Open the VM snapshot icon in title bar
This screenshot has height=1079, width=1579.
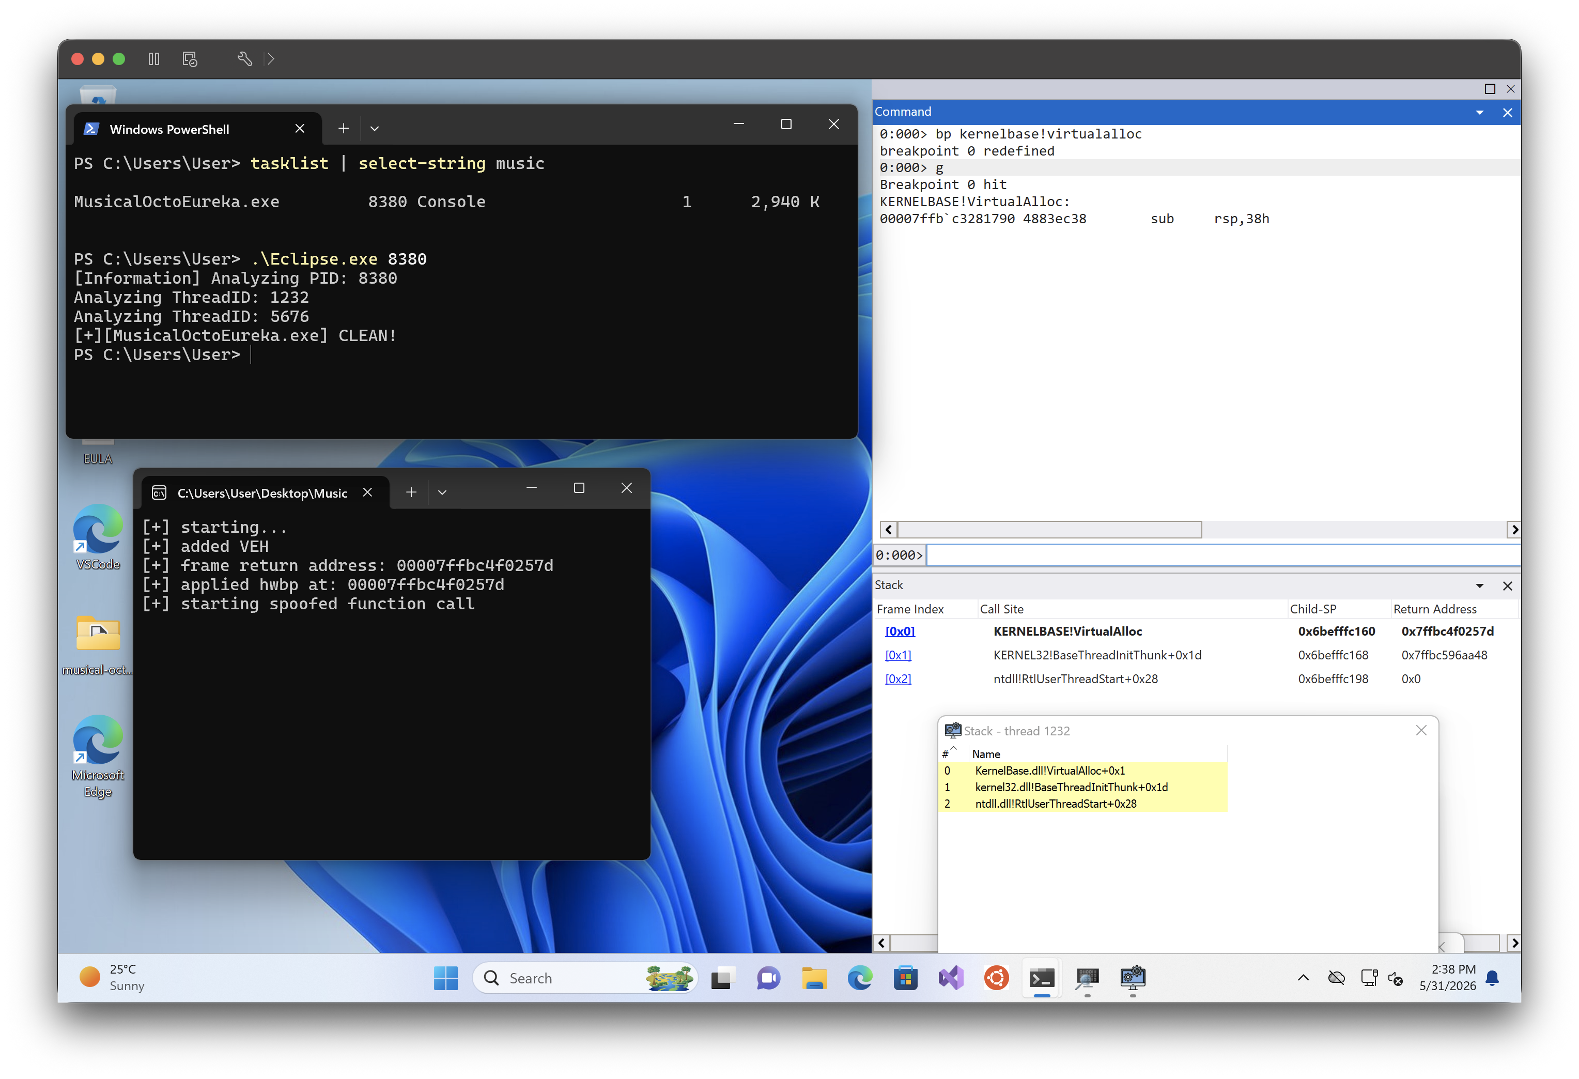click(x=190, y=59)
